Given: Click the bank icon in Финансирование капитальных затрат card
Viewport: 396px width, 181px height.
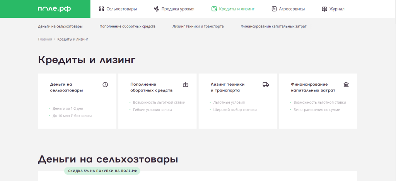Looking at the screenshot, I should click(346, 85).
